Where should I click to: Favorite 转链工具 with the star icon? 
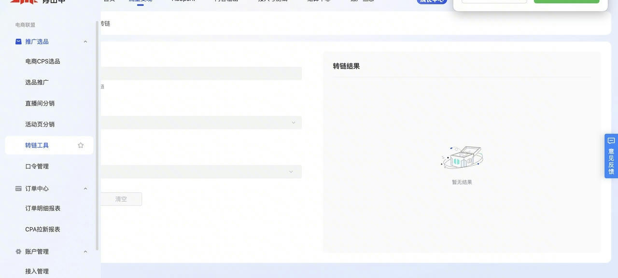point(81,145)
